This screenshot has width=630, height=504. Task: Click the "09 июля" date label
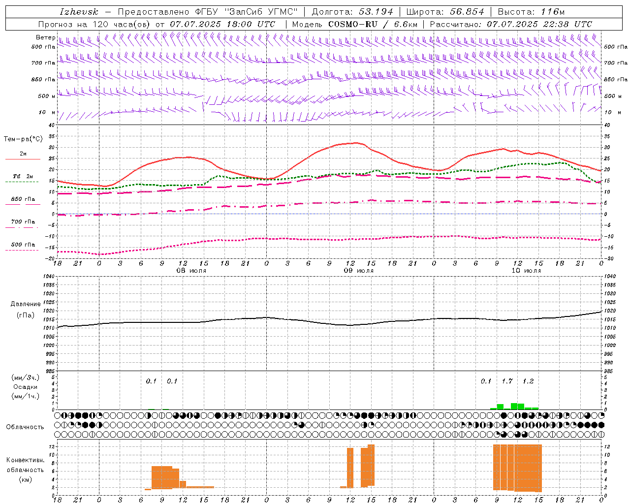click(359, 271)
